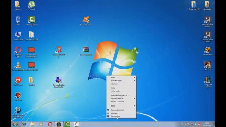Open the League of Legends desktop shortcut
This screenshot has height=127, width=226.
coord(208,82)
